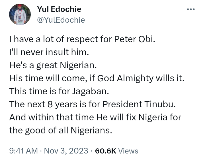Click the line "He's a great Nigerian."
205x162 pixels.
click(53, 65)
